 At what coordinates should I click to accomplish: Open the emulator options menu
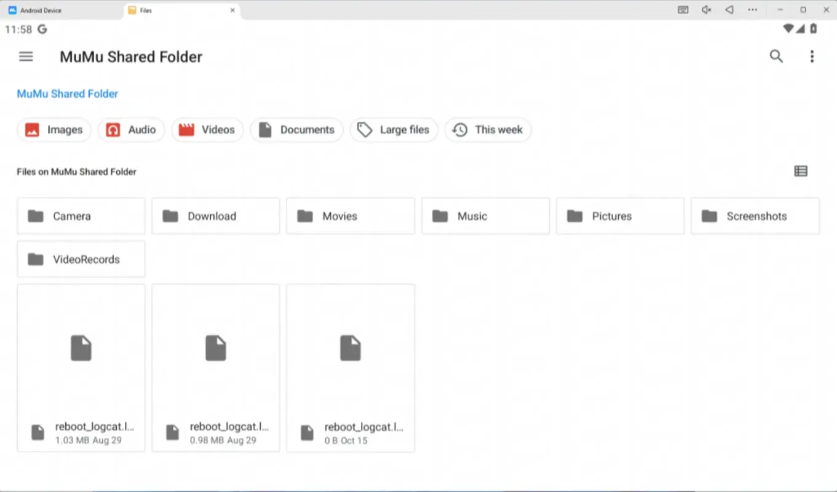[752, 9]
